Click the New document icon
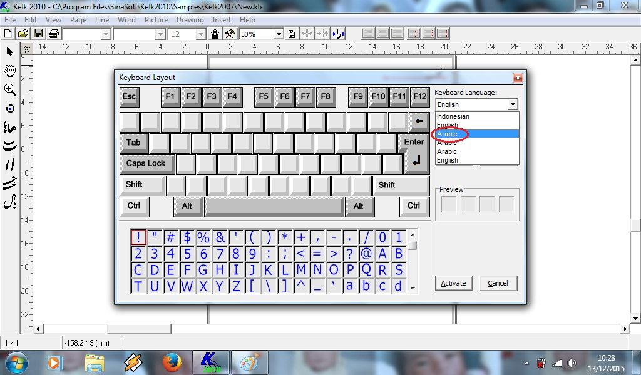This screenshot has width=641, height=375. click(x=8, y=34)
